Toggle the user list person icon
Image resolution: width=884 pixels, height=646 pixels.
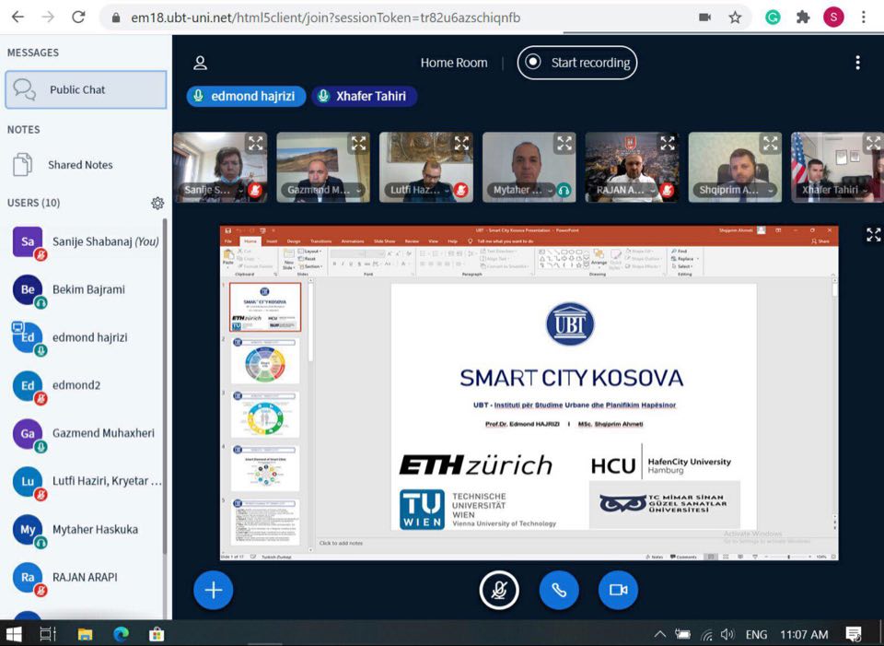pos(200,63)
